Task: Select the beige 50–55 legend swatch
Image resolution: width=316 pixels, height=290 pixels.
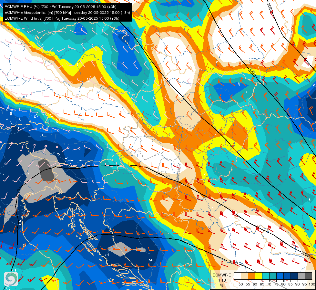Action: (x=244, y=276)
